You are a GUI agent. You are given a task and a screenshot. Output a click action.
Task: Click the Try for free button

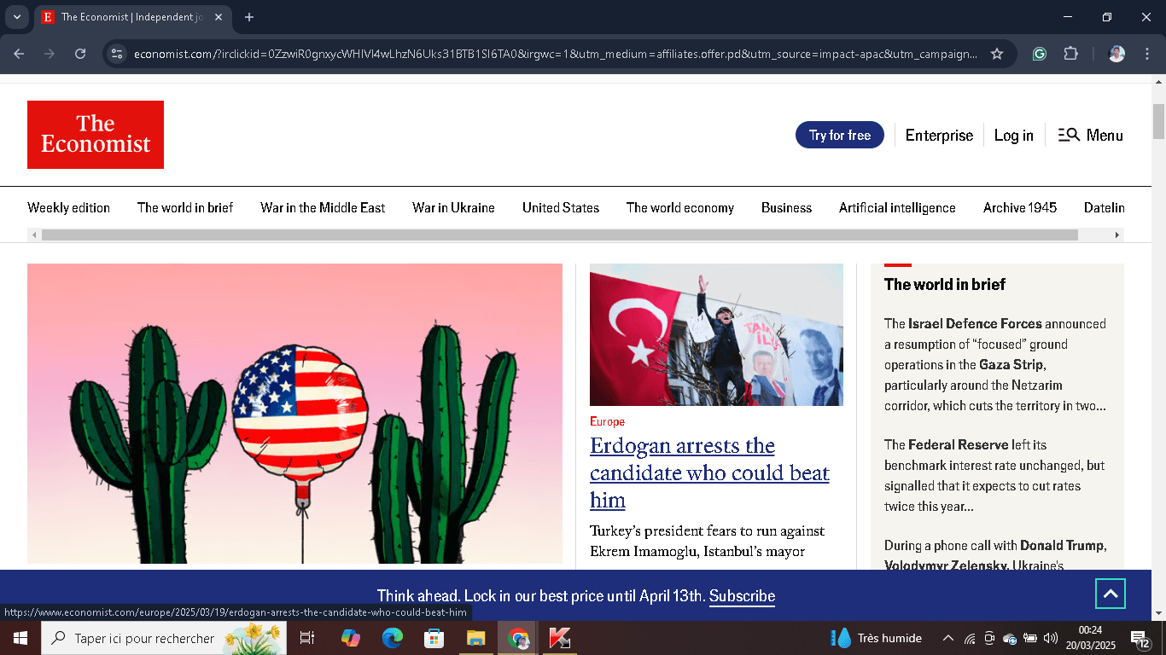839,135
